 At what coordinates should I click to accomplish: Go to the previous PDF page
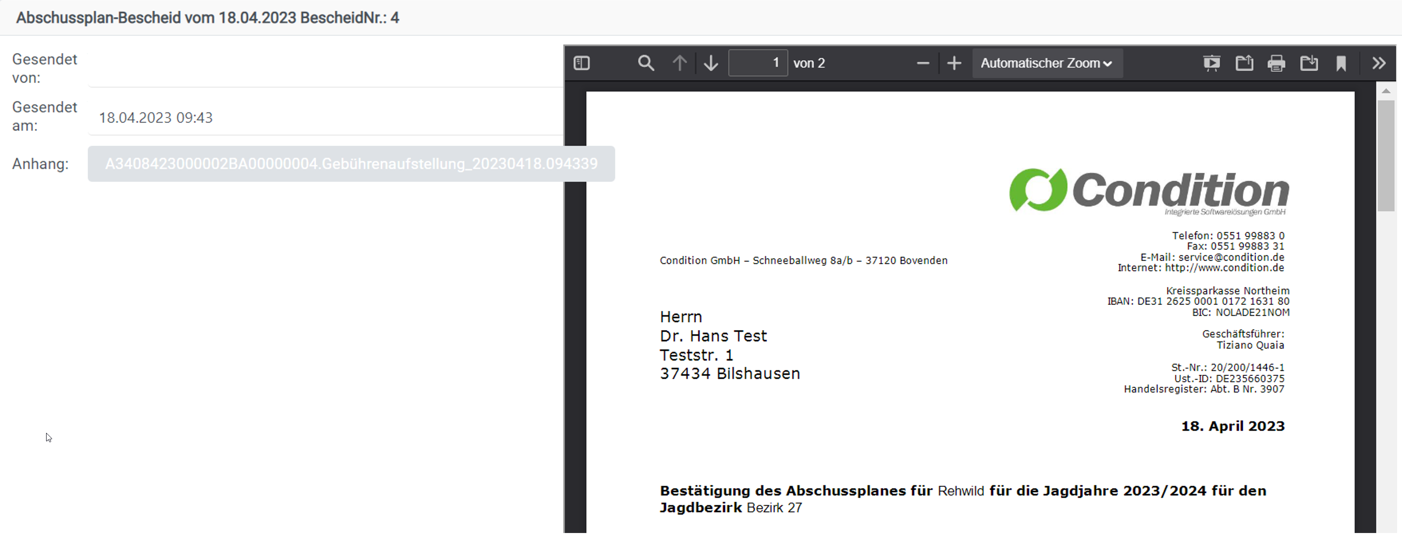pos(679,63)
